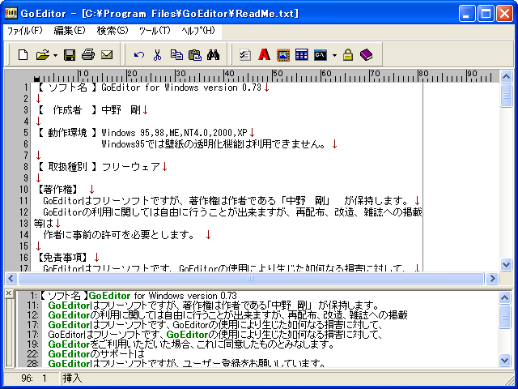The height and width of the screenshot is (389, 518).
Task: Click editor line 16 【免責事項】 heading
Action: click(x=62, y=257)
